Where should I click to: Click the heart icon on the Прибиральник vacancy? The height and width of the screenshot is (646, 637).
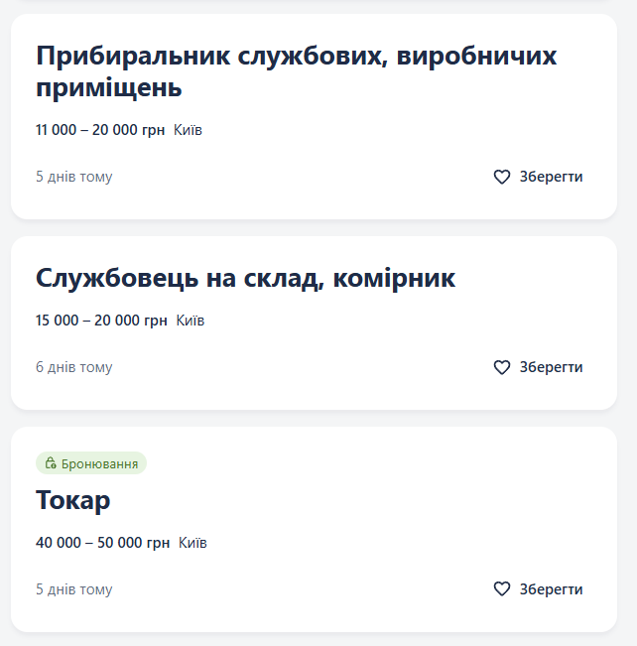click(502, 177)
